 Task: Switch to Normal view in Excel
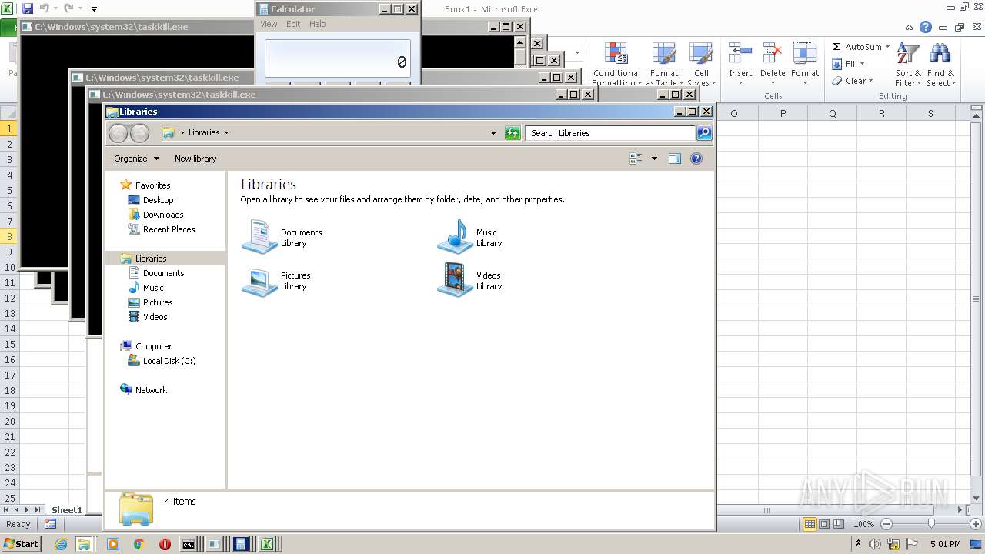point(810,524)
